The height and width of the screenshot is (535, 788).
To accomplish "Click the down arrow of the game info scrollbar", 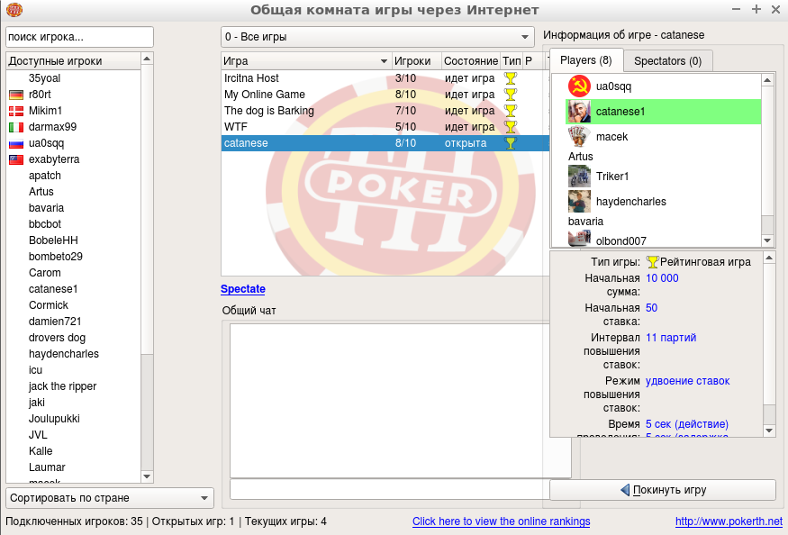I will [x=769, y=431].
